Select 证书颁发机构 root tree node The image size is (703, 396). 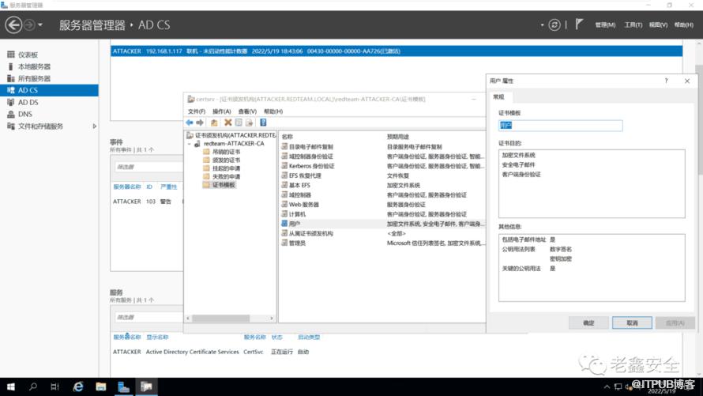(235, 135)
